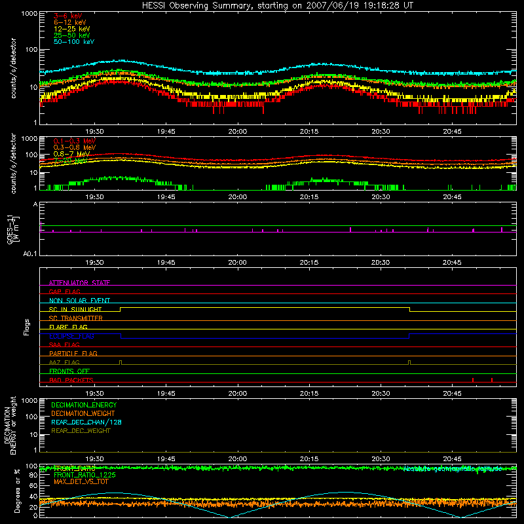Select the 25-50 keV legend label
The height and width of the screenshot is (524, 524).
click(x=72, y=35)
